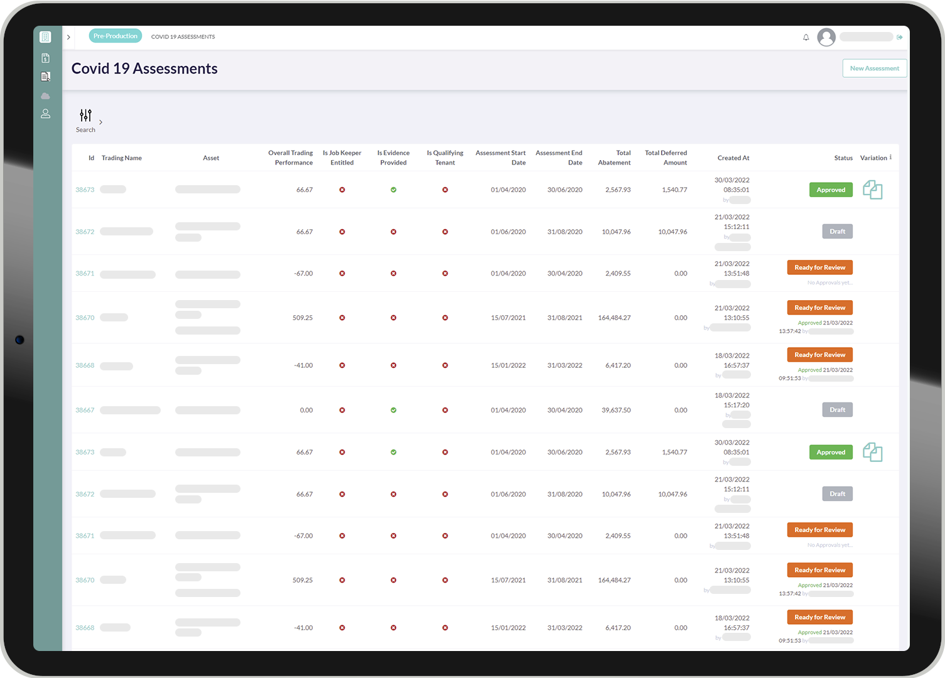Click the New Assessment button
Viewport: 945px width, 678px height.
pyautogui.click(x=874, y=68)
